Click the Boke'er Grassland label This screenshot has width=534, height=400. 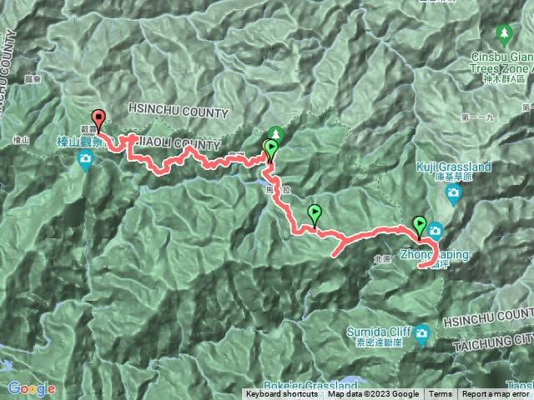pyautogui.click(x=310, y=387)
